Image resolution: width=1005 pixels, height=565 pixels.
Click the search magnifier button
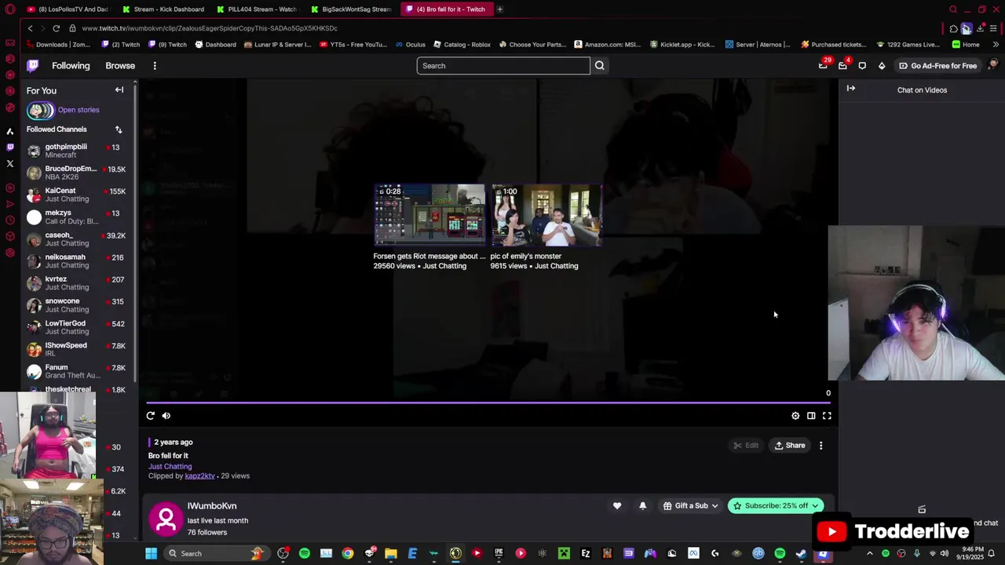(x=600, y=66)
